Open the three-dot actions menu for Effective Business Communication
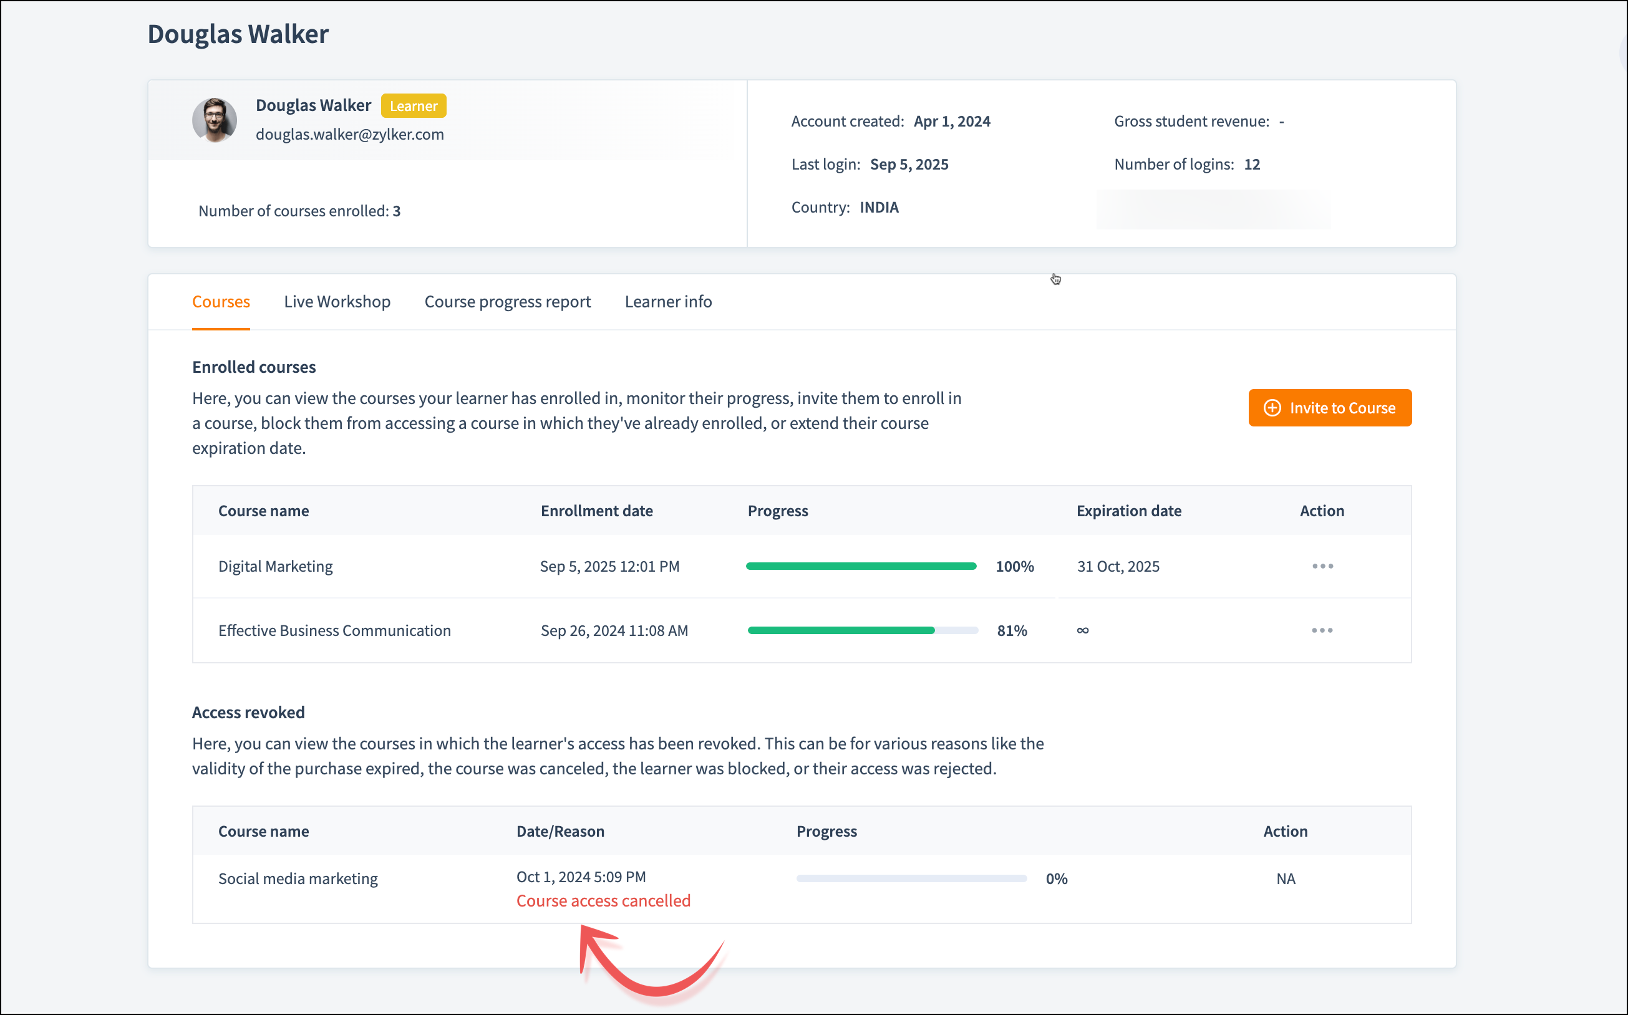The height and width of the screenshot is (1015, 1628). [1322, 630]
